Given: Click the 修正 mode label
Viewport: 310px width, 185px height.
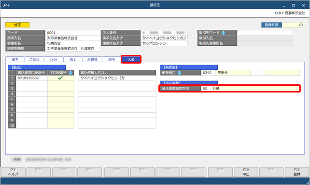Looking at the screenshot, I should coord(17,25).
